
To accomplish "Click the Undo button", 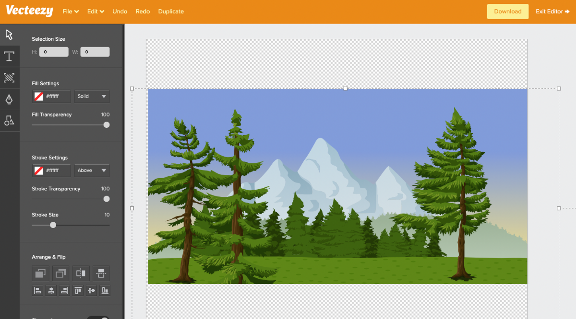I will pyautogui.click(x=120, y=11).
